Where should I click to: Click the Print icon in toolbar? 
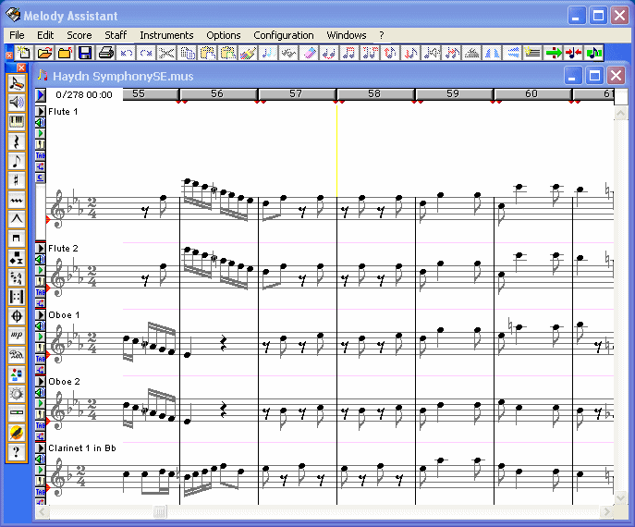[105, 54]
